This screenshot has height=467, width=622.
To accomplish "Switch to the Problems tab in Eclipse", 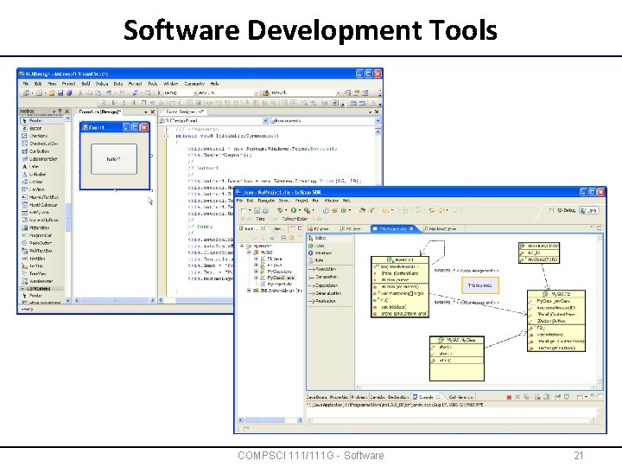I will 359,397.
